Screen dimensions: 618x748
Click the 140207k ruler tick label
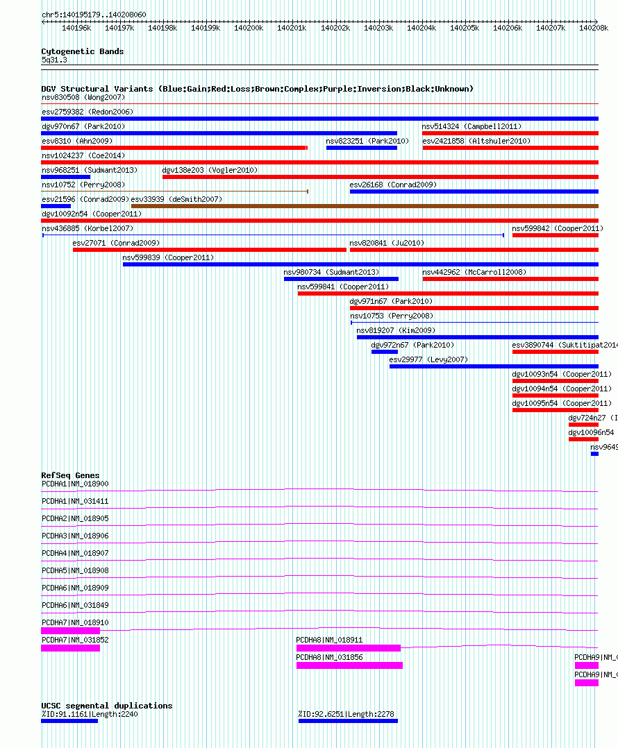tap(550, 28)
